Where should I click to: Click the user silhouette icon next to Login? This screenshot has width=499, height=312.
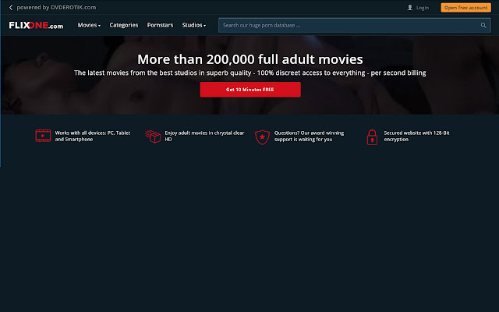point(410,7)
